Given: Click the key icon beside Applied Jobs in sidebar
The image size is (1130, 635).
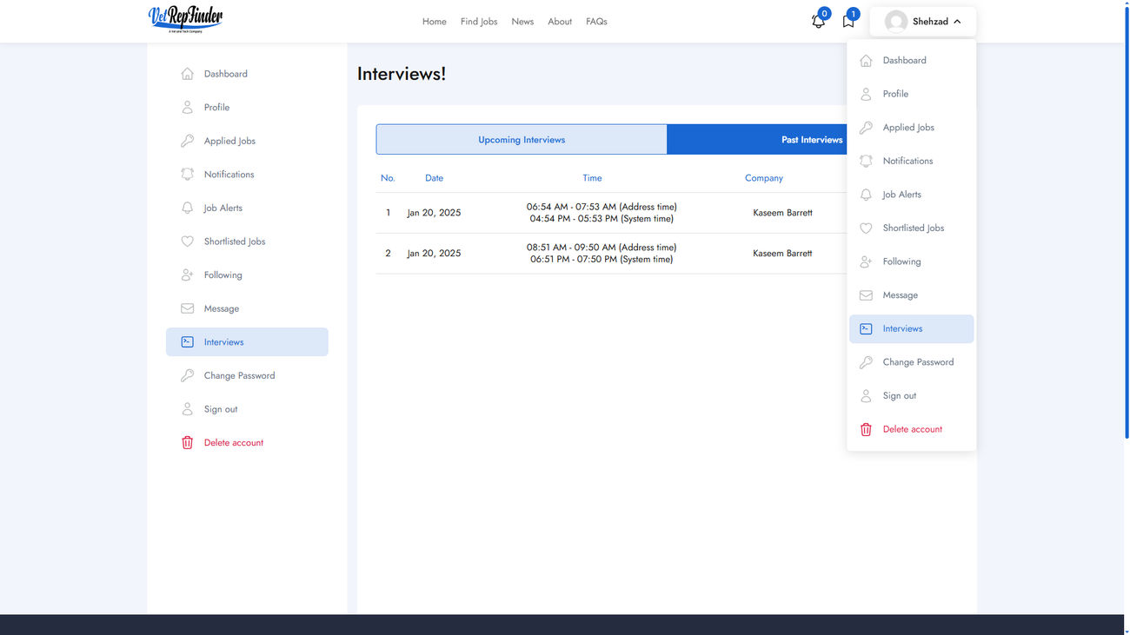Looking at the screenshot, I should pos(187,141).
